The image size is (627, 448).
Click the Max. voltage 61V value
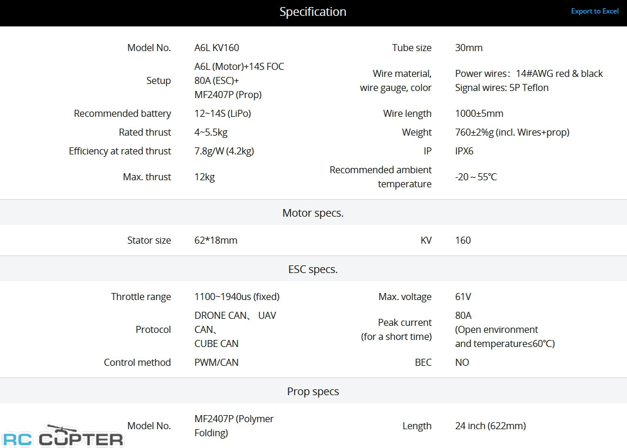[x=463, y=297]
